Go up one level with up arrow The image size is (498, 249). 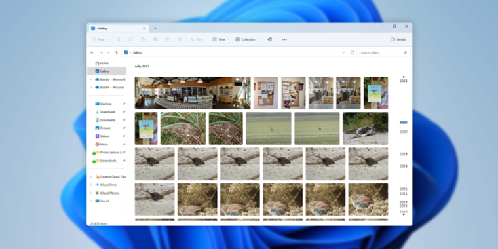point(117,52)
